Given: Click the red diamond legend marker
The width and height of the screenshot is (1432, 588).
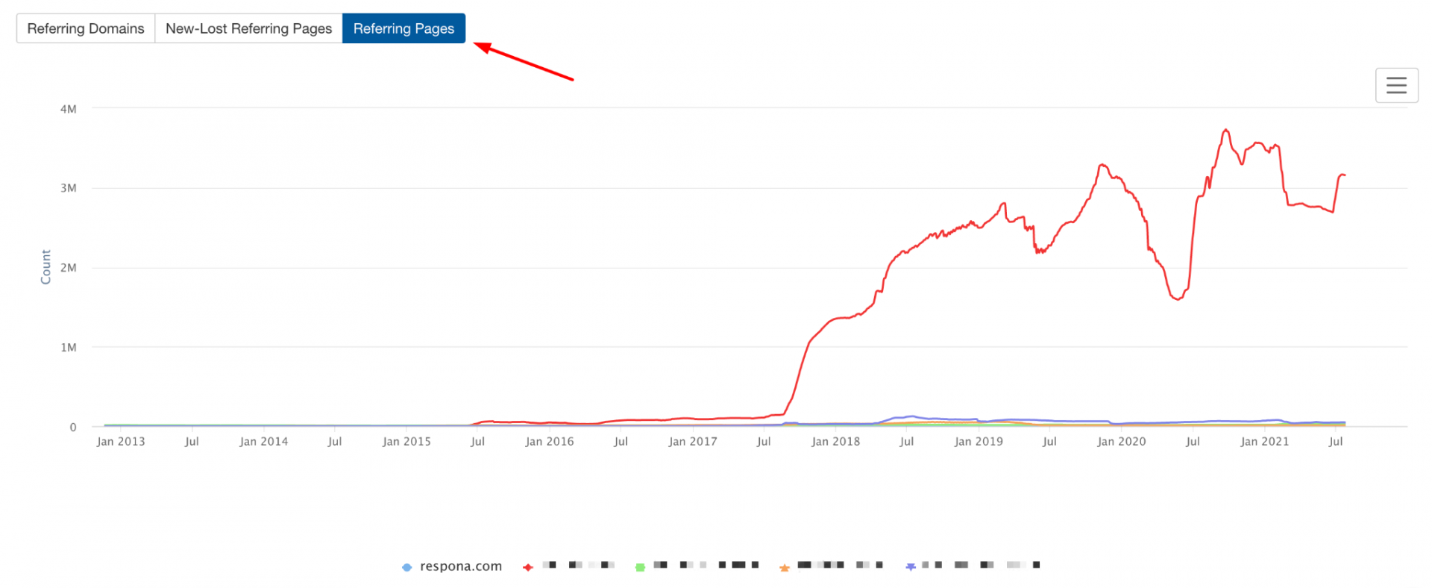Looking at the screenshot, I should tap(528, 568).
